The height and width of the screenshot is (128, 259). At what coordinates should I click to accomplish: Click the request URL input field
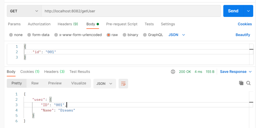131,11
